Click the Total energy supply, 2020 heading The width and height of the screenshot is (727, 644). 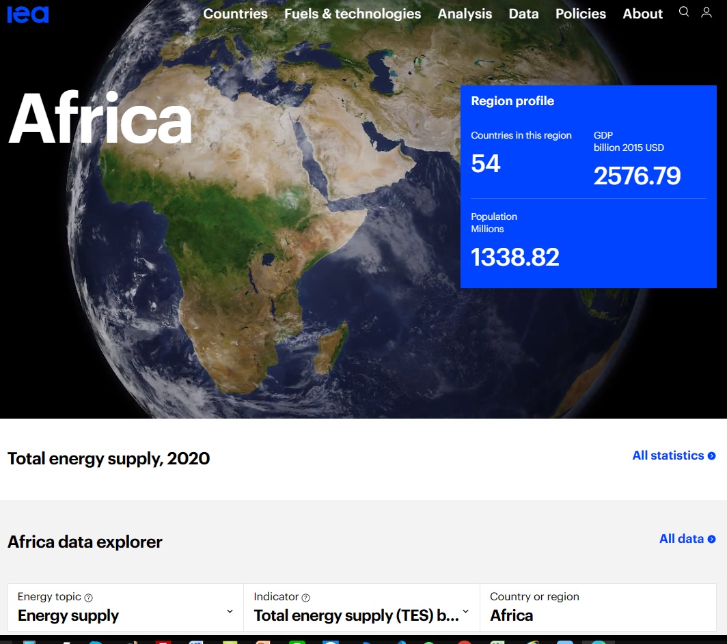pos(109,459)
